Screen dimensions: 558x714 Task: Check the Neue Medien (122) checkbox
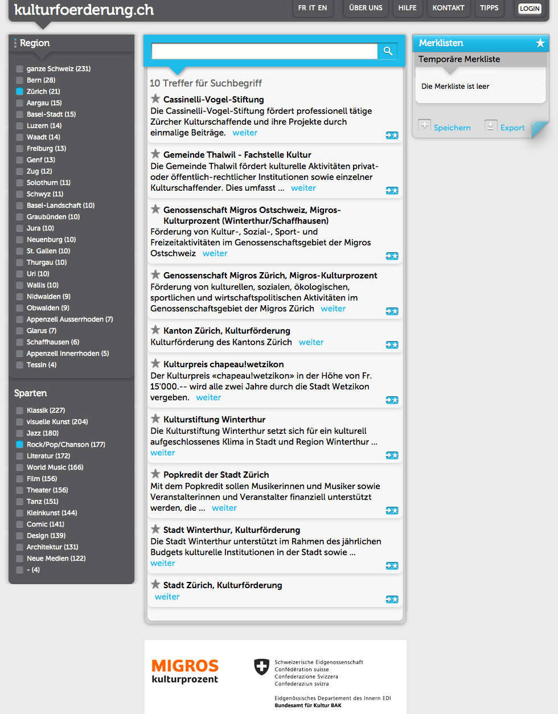point(20,559)
